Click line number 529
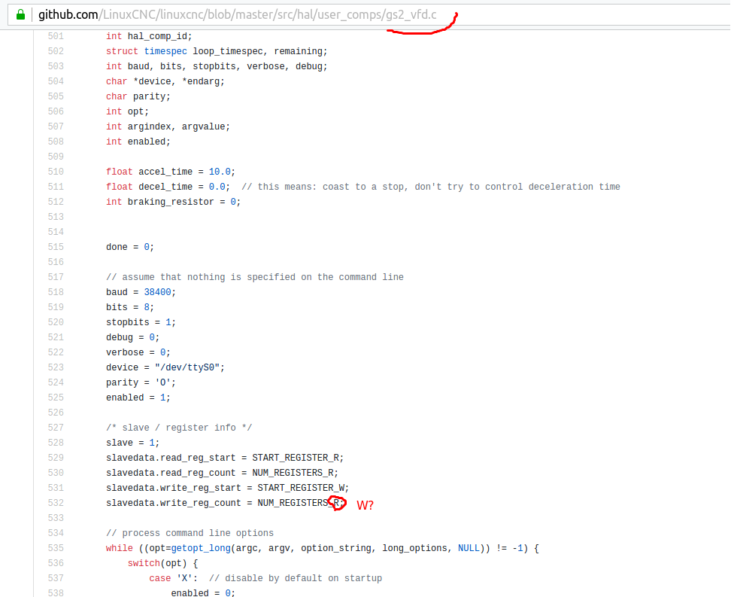The height and width of the screenshot is (597, 731). pyautogui.click(x=56, y=458)
